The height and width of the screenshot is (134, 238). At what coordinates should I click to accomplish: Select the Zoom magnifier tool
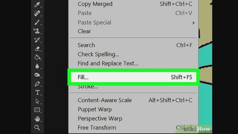pyautogui.click(x=37, y=127)
